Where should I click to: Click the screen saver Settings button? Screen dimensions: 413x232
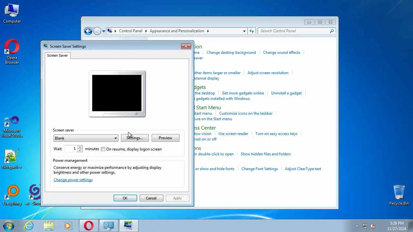135,138
